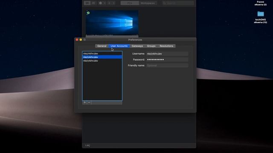The width and height of the screenshot is (273, 153).
Task: Switch to the Gateways tab
Action: [x=137, y=46]
